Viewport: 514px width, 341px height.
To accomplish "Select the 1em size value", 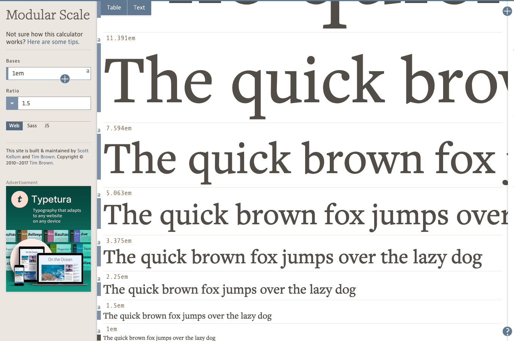I will [x=111, y=329].
